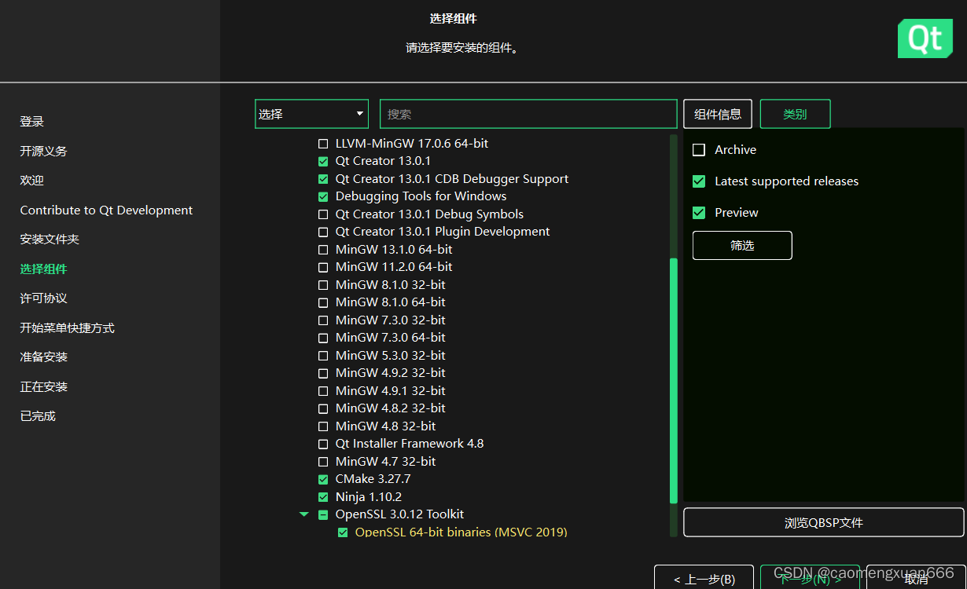967x589 pixels.
Task: Select the 开始菜单快捷方式 sidebar step
Action: point(68,327)
